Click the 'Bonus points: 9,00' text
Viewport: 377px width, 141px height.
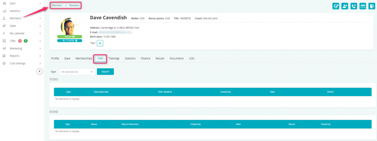coord(159,18)
